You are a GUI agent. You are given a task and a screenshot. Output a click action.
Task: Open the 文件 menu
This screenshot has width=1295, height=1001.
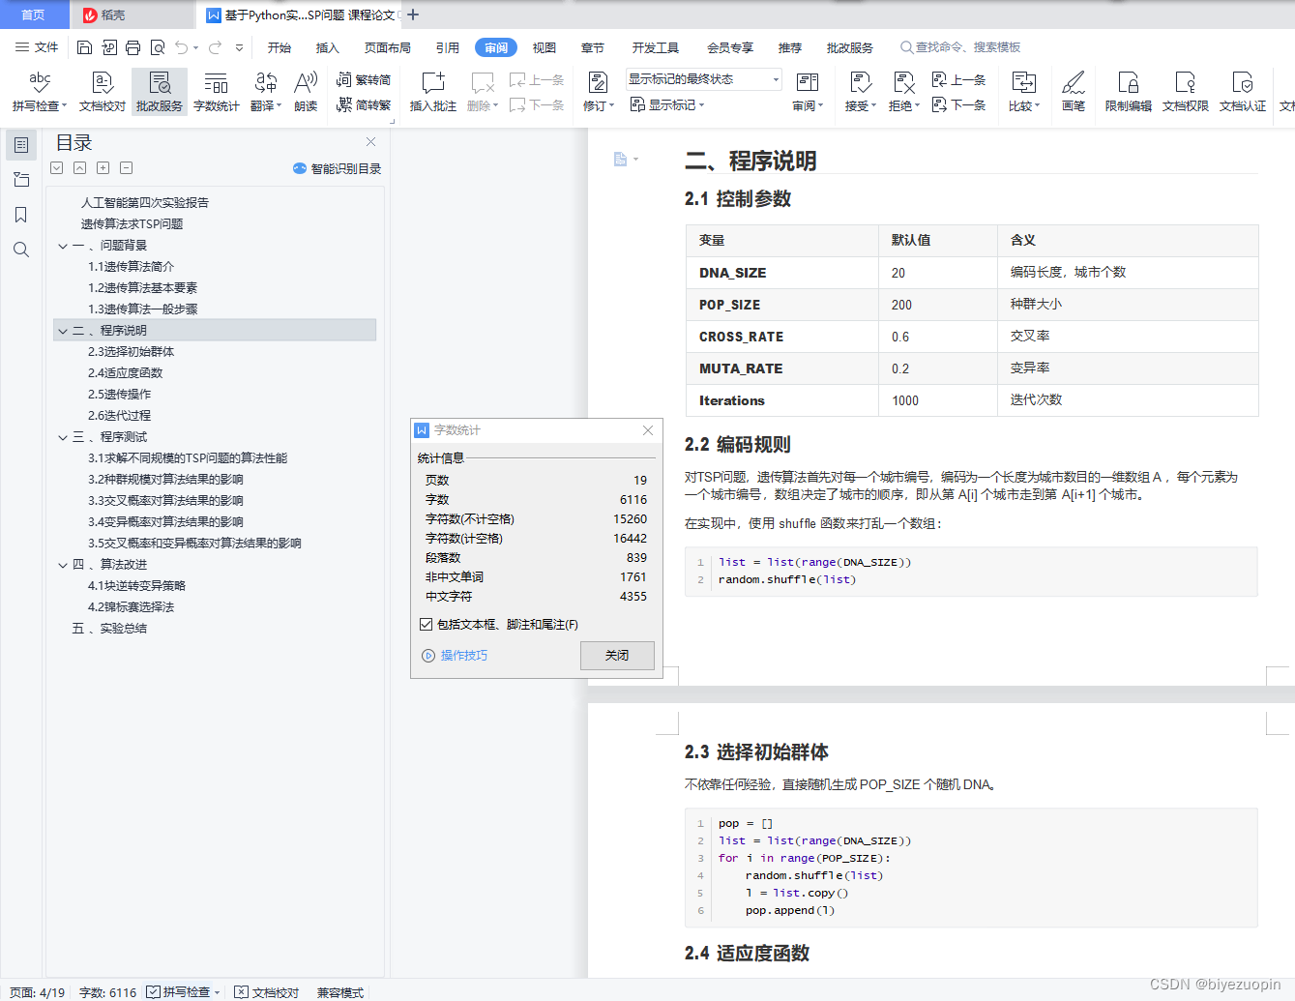coord(37,47)
